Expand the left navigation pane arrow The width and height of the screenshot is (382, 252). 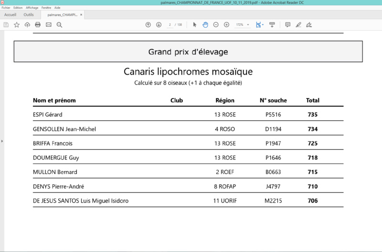click(x=2, y=141)
